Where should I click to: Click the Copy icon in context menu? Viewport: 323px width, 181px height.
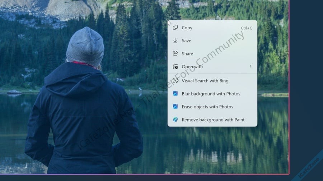tap(175, 28)
